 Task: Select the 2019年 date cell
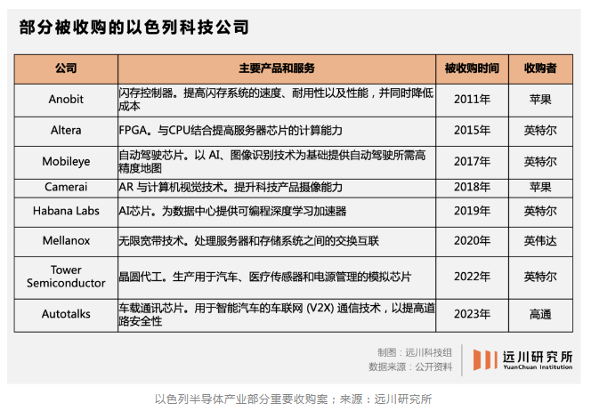[472, 211]
